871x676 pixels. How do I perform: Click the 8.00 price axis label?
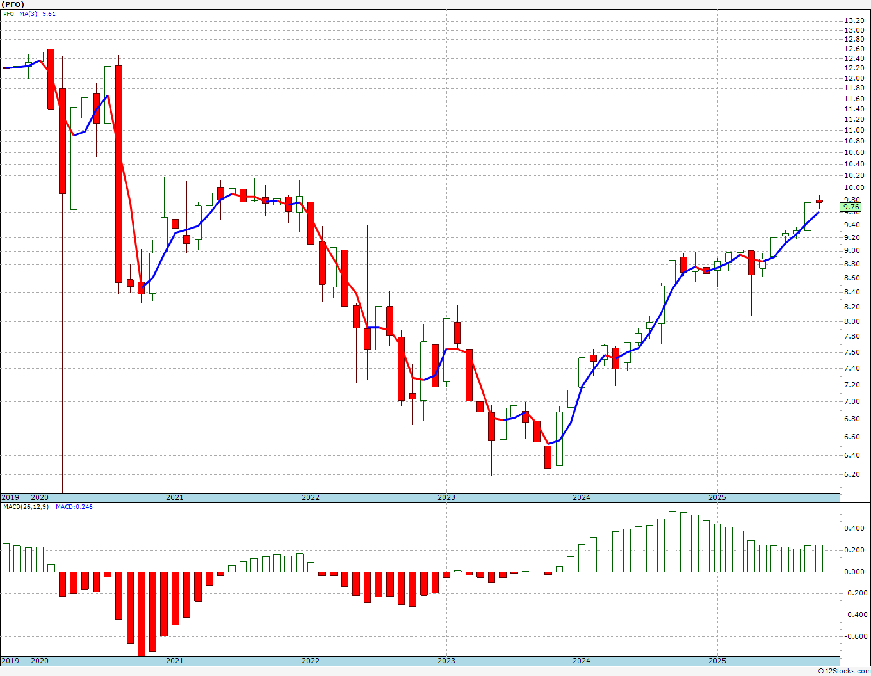(853, 321)
